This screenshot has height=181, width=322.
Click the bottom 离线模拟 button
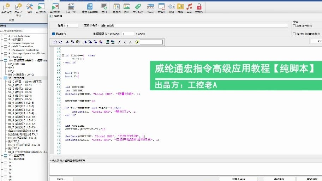(x=279, y=179)
